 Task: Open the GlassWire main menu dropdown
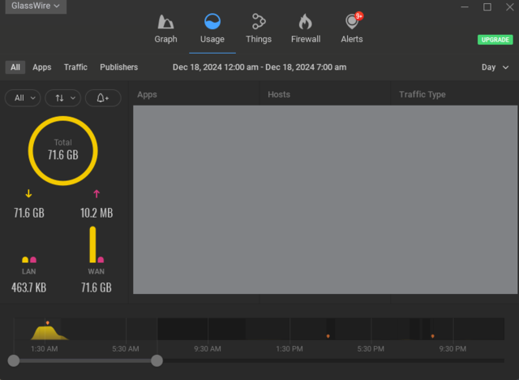[x=36, y=6]
